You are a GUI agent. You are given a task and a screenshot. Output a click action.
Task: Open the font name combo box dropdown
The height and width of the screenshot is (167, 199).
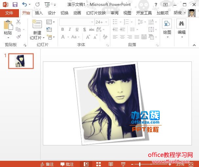tap(92, 22)
